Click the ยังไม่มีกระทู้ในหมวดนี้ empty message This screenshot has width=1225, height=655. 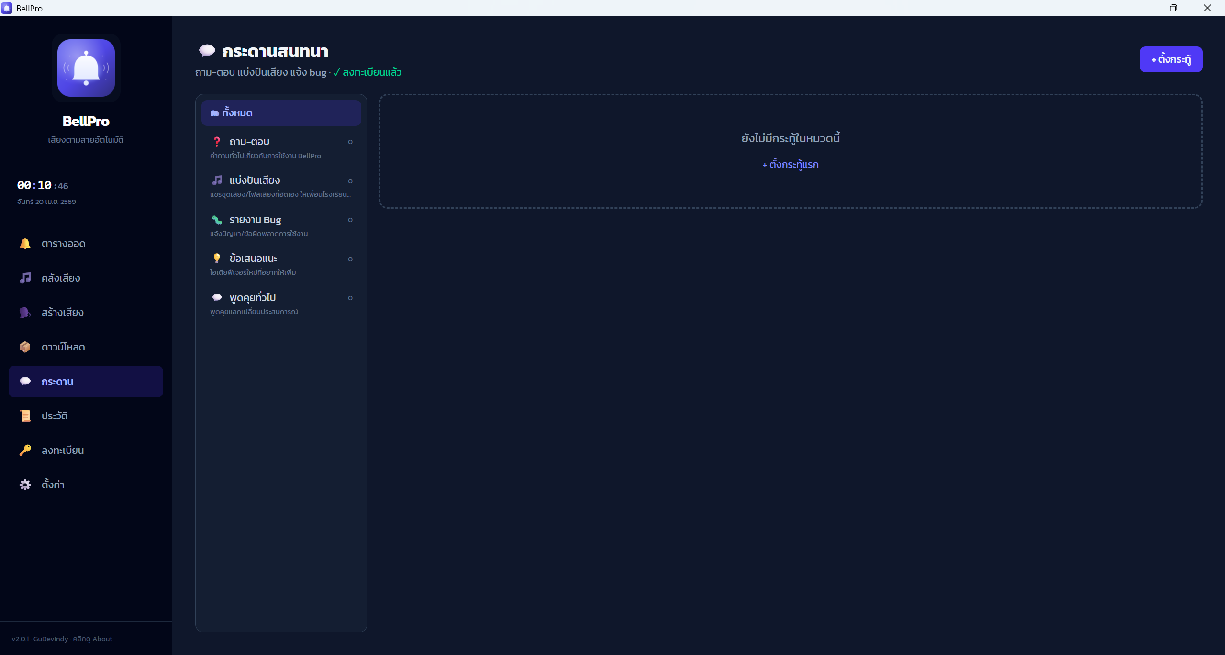[791, 138]
